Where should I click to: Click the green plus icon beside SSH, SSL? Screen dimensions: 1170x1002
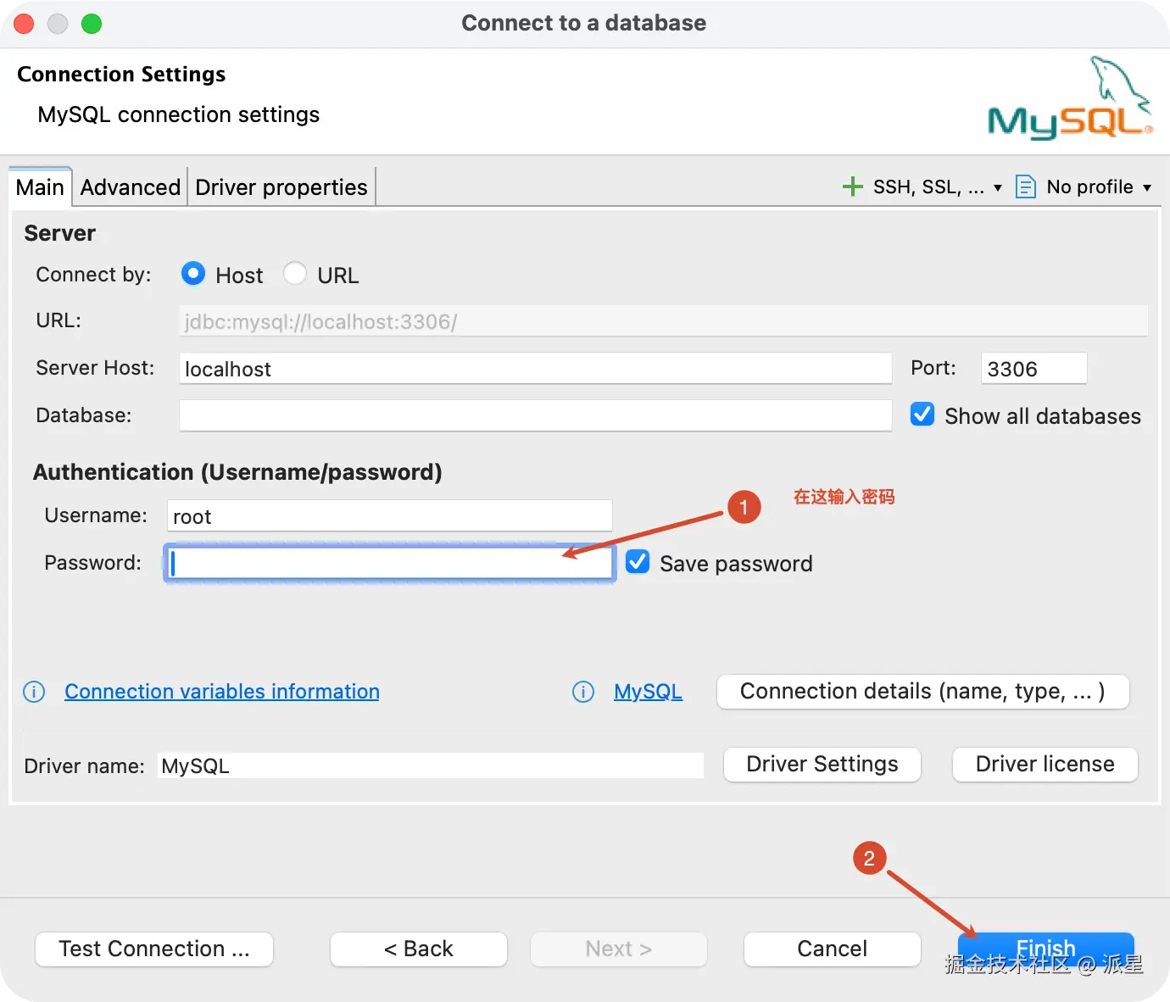(x=852, y=186)
